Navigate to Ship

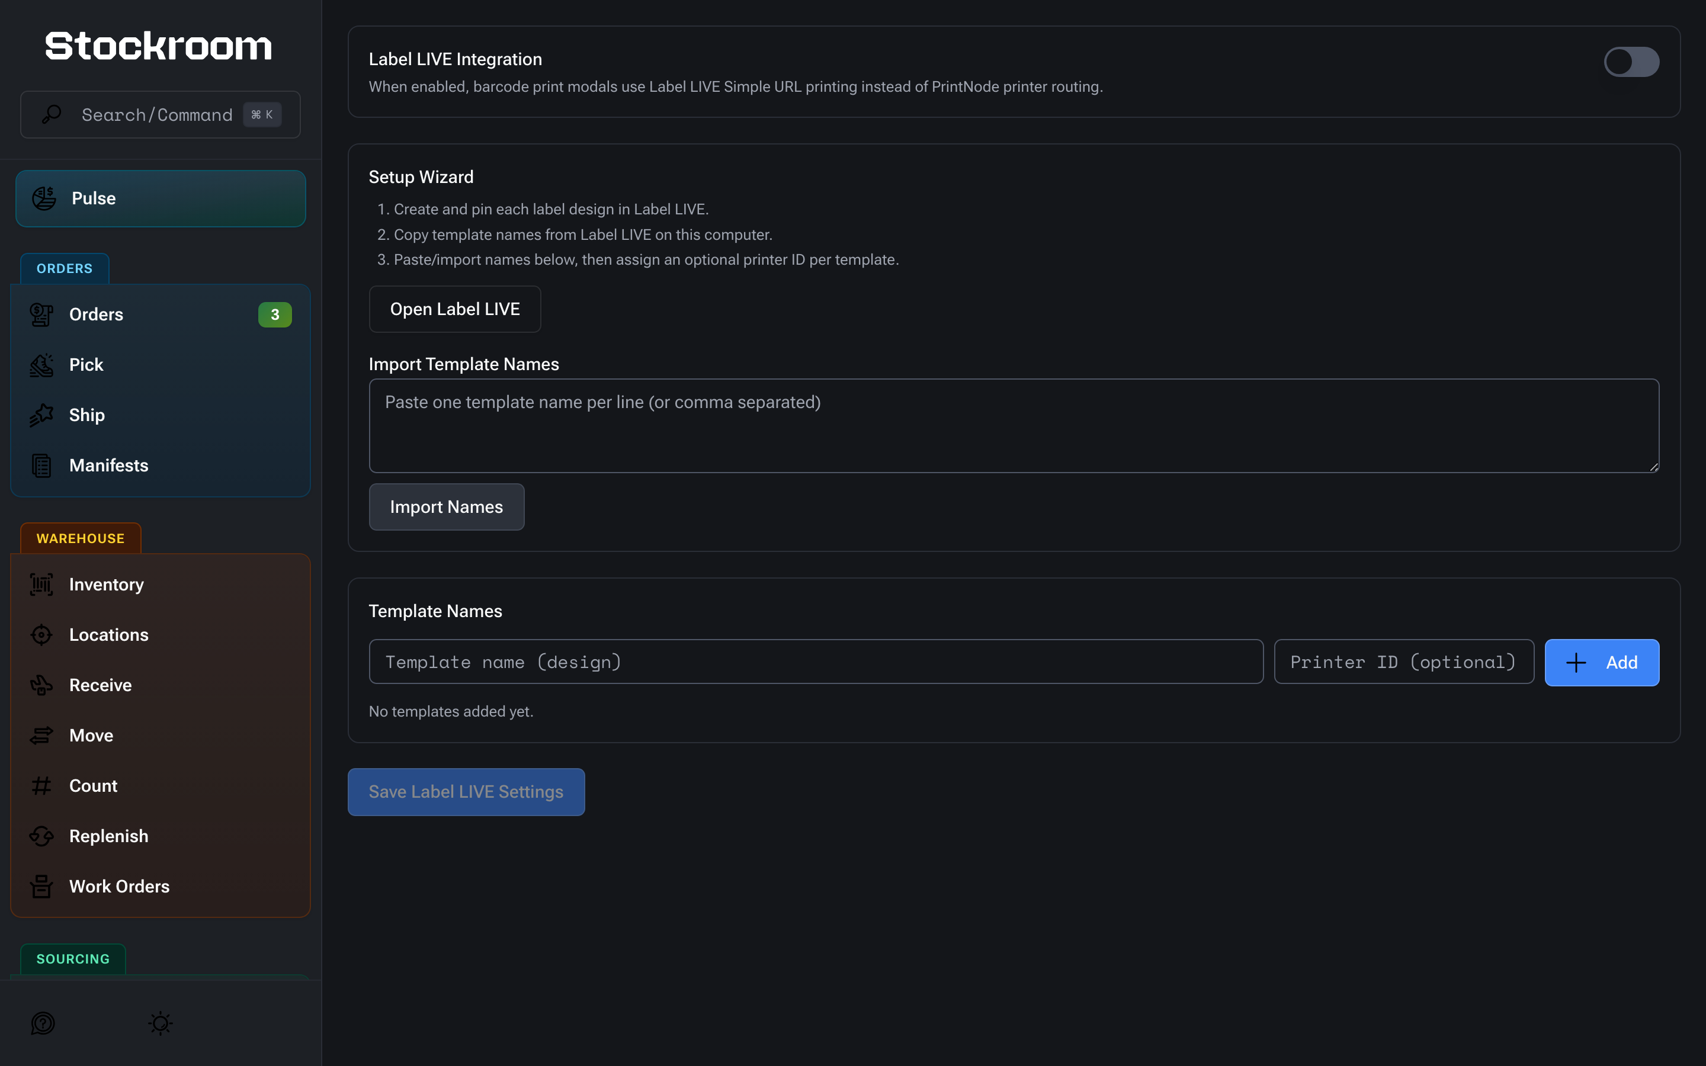tap(161, 415)
